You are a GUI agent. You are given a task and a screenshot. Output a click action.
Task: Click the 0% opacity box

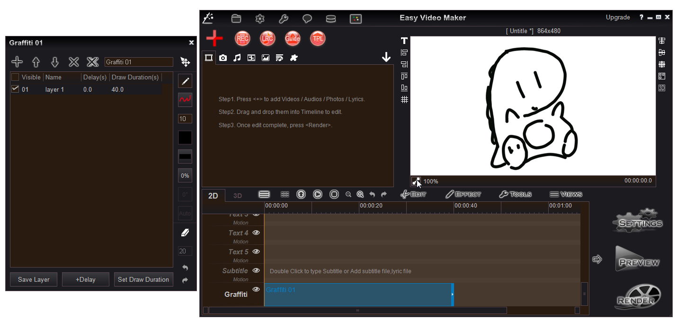coord(185,175)
